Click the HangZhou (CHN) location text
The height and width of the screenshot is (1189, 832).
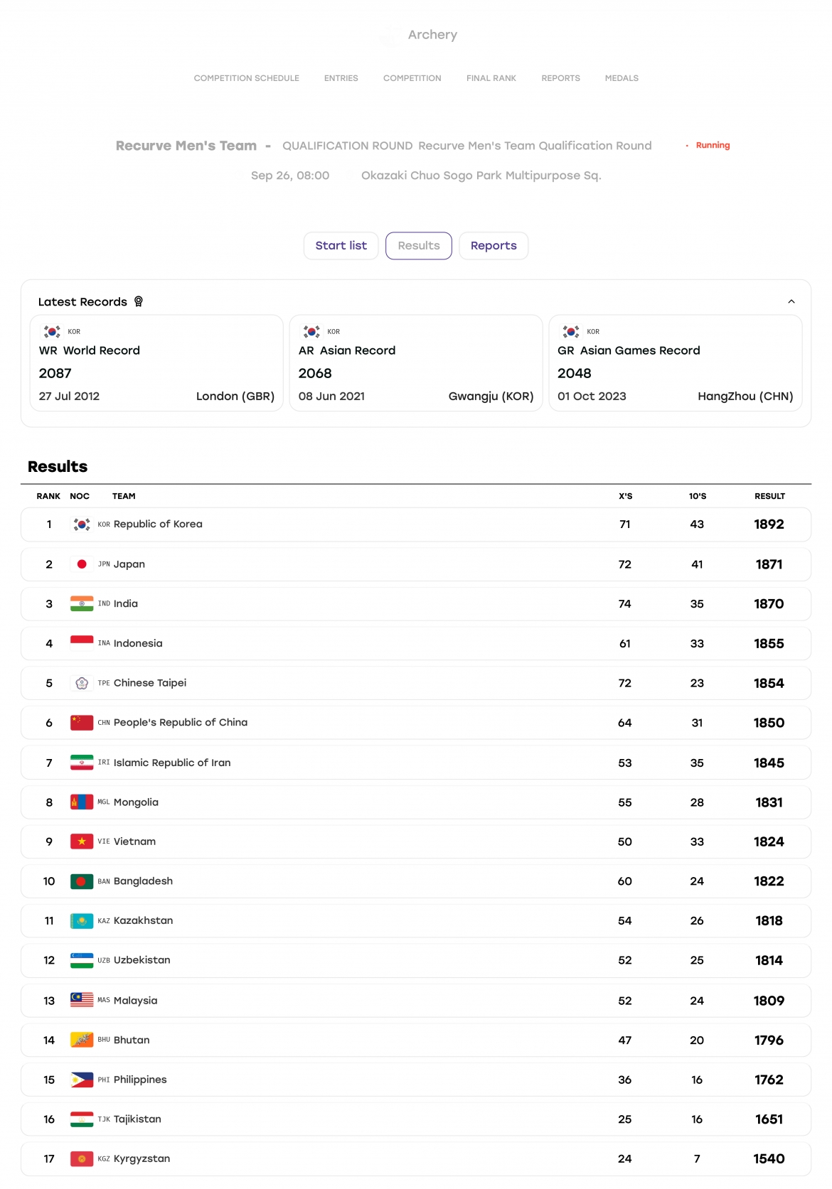(x=745, y=397)
